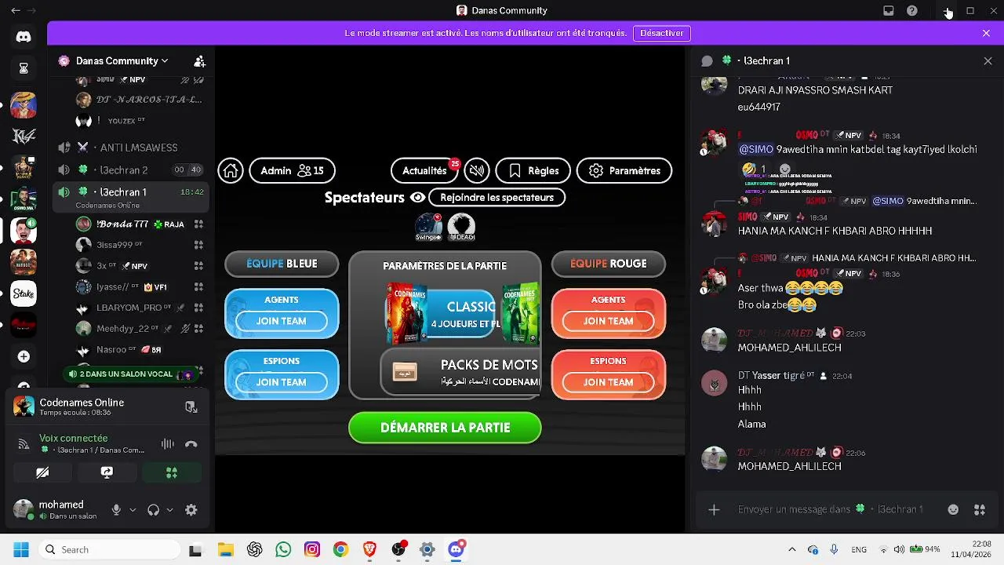Viewport: 1004px width, 565px height.
Task: Select the green Codenames Duet box
Action: pyautogui.click(x=520, y=314)
